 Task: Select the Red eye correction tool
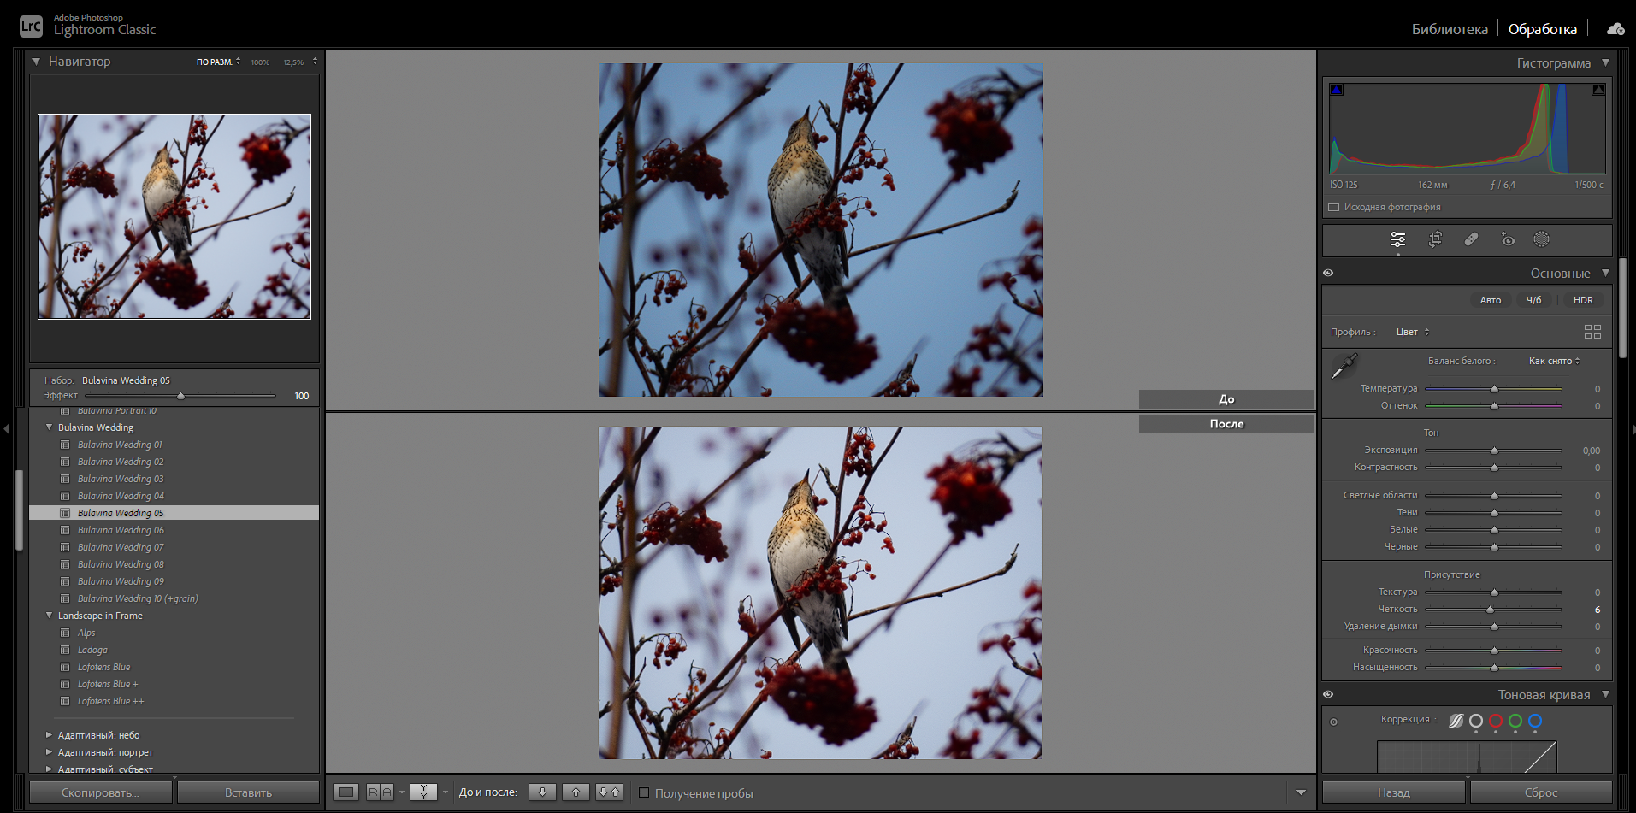coord(1508,239)
